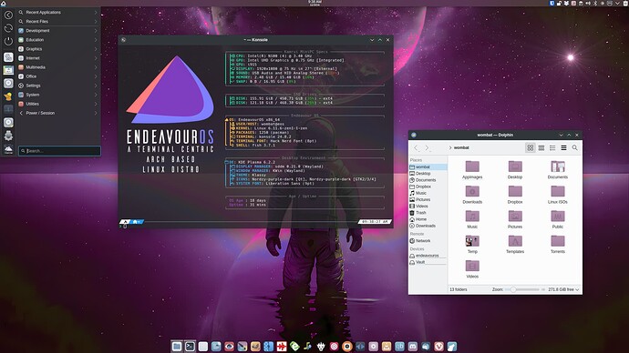This screenshot has width=629, height=353.
Task: Click the Dolphin search magnifier icon
Action: click(x=575, y=147)
